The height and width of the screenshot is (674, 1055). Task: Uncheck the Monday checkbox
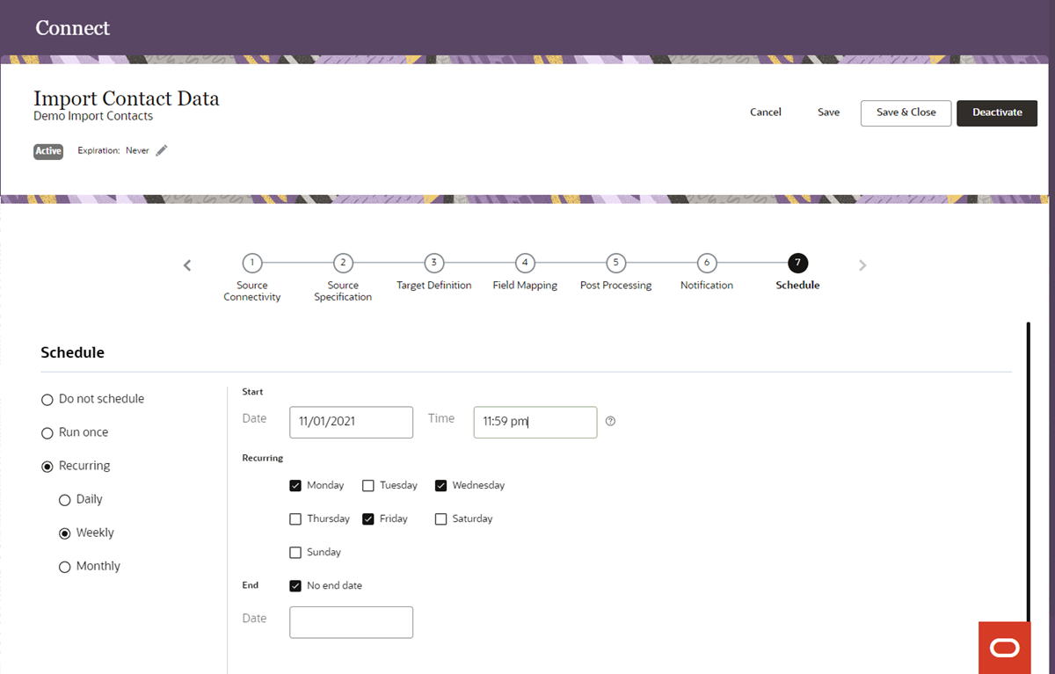click(x=295, y=485)
